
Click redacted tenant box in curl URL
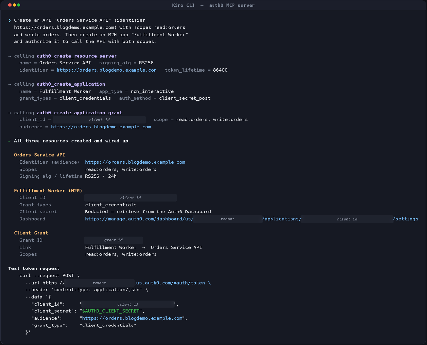click(x=99, y=283)
